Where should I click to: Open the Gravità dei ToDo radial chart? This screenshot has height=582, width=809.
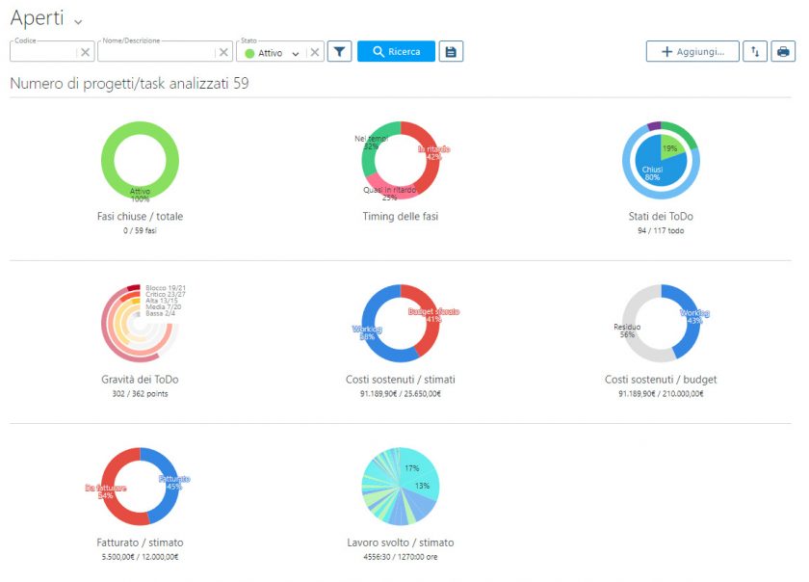(x=140, y=324)
